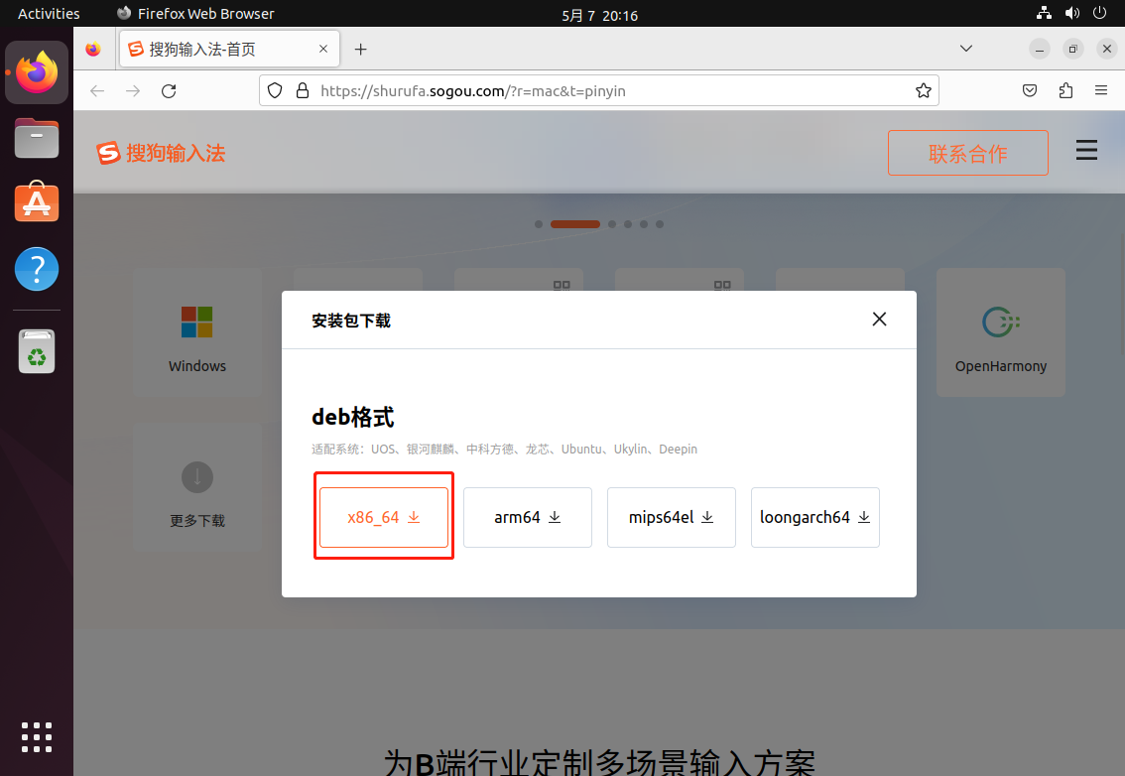The image size is (1125, 776).
Task: Open tracking protection shield icon
Action: pyautogui.click(x=275, y=90)
